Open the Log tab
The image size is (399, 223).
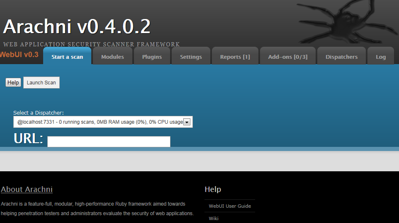coord(381,56)
